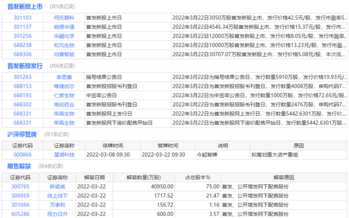Select 何氏眼科 listing description text
The height and width of the screenshot is (218, 349).
click(x=260, y=18)
